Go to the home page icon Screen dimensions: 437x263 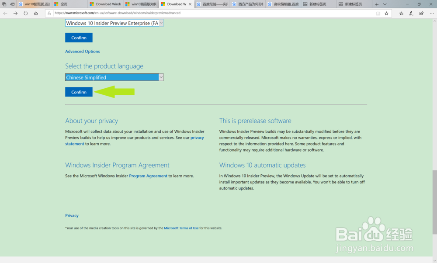coord(36,14)
